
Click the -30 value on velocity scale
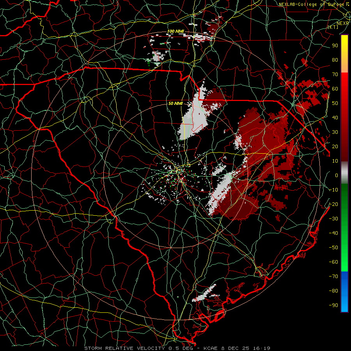tap(333, 219)
